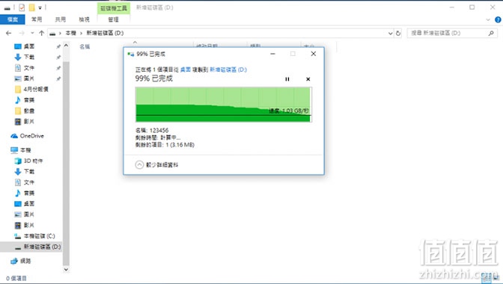This screenshot has width=503, height=284.
Task: Go up one folder level arrow
Action: pyautogui.click(x=41, y=33)
